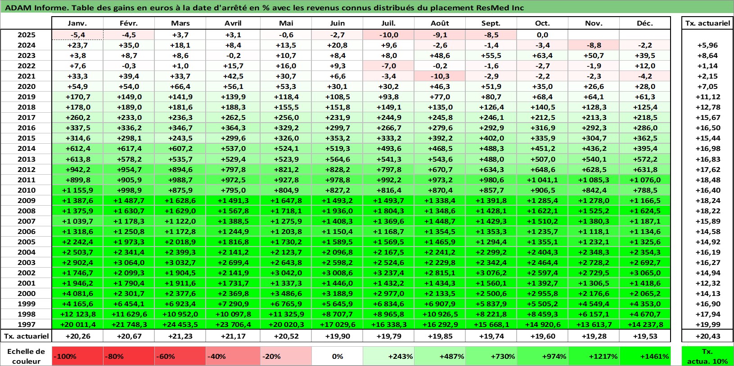Click the +1 155,9 cell in row 2010

[78, 190]
